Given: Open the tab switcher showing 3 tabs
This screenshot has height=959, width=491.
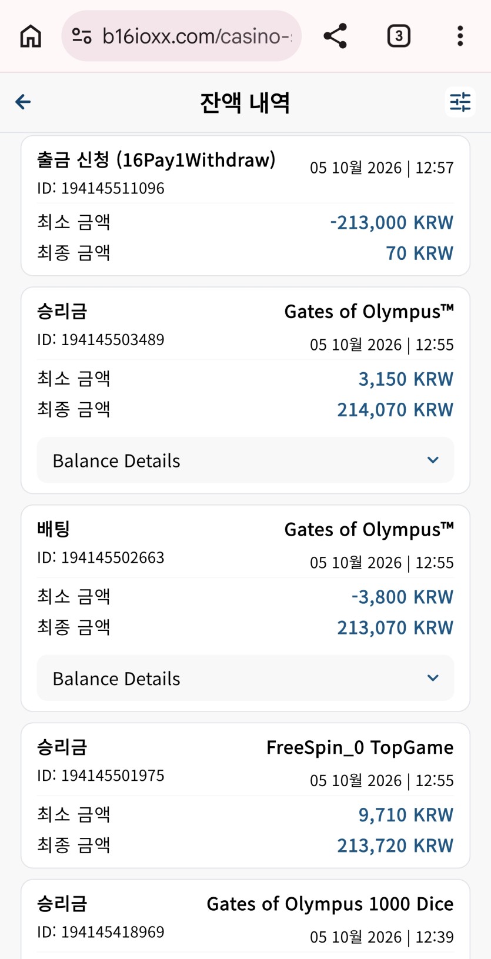Looking at the screenshot, I should (399, 36).
